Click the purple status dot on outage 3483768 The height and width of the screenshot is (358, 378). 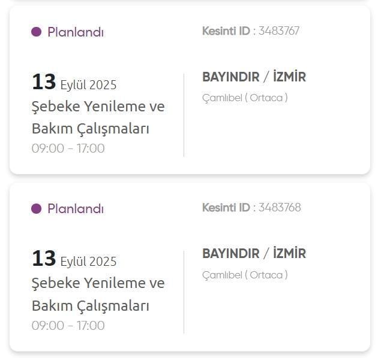(x=36, y=209)
